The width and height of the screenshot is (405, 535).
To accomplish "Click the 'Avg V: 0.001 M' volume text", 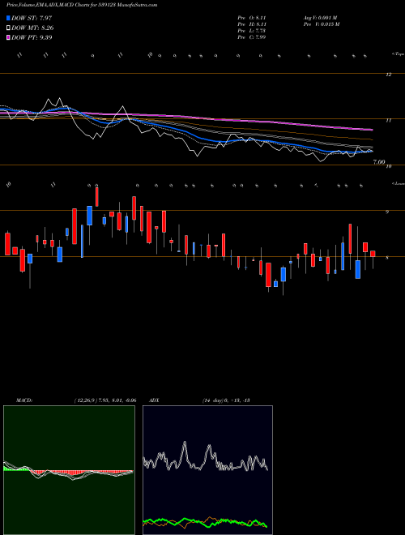I will click(x=320, y=18).
